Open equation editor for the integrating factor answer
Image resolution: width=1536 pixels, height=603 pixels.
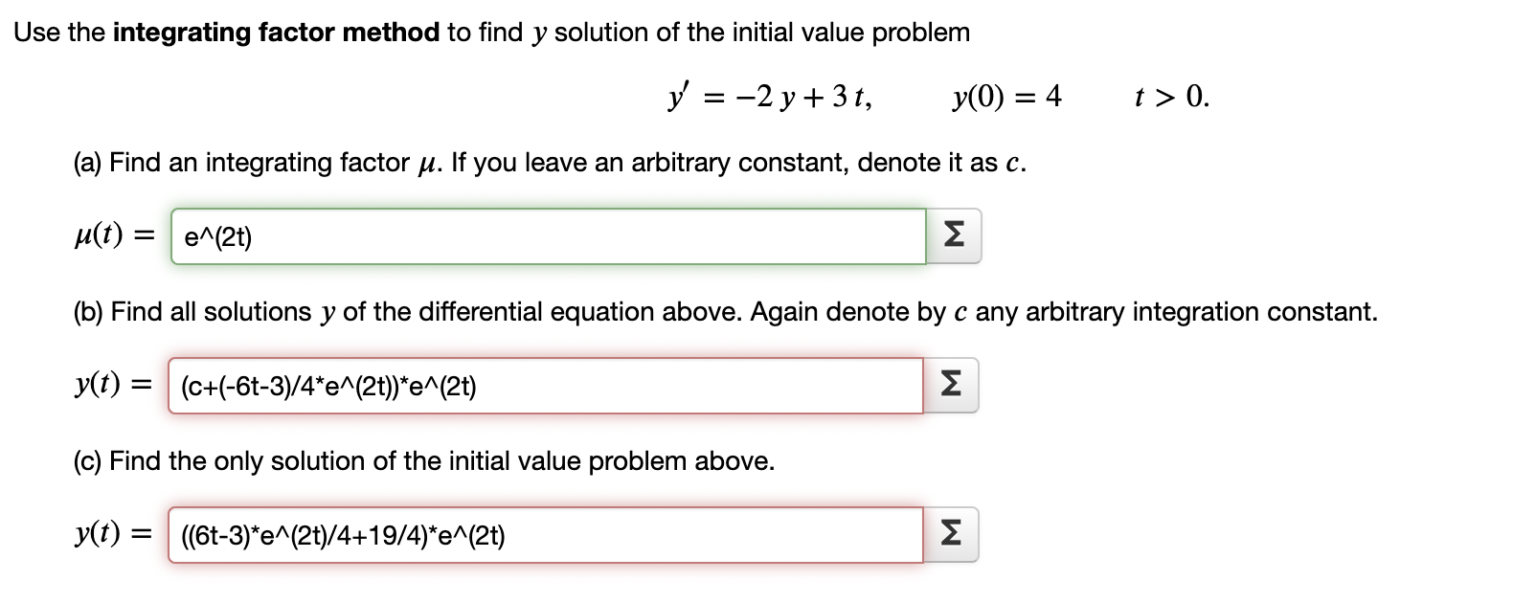coord(952,234)
